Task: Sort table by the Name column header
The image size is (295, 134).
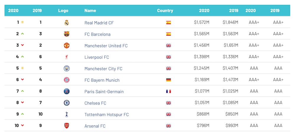Action: point(90,11)
